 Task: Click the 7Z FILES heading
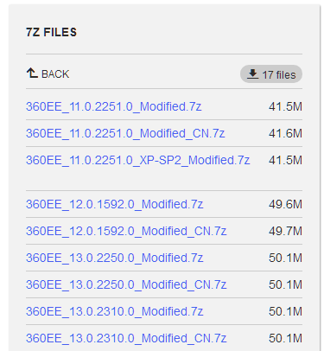(51, 32)
